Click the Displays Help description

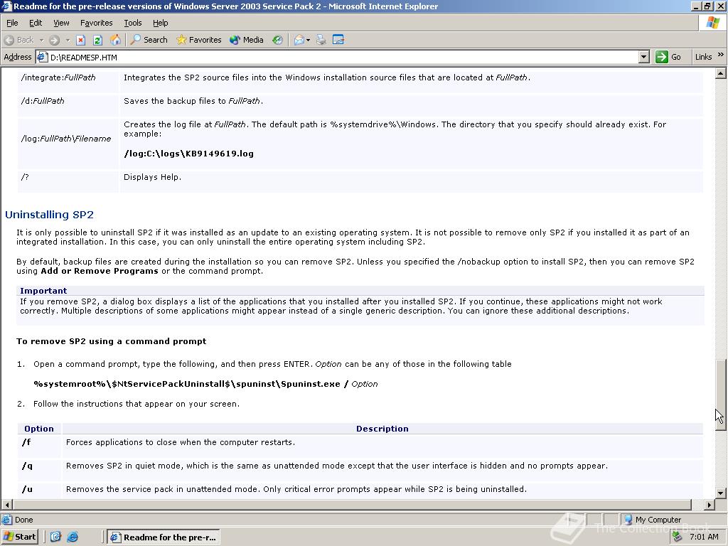pos(152,177)
